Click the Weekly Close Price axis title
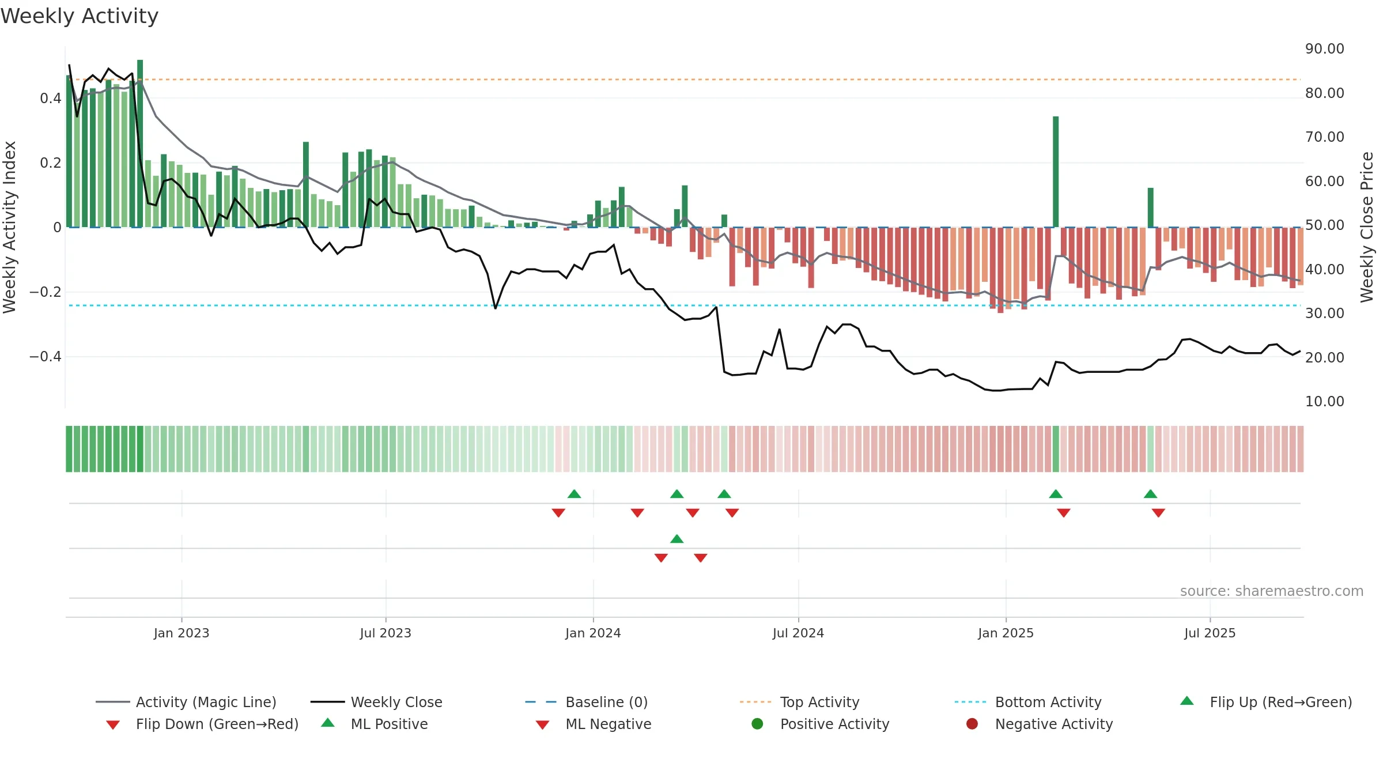 pos(1367,227)
